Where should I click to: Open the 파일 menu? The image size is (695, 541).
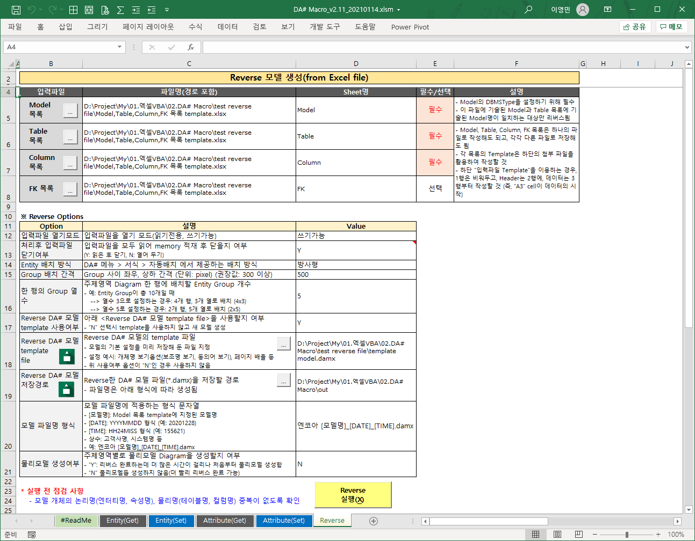coord(15,27)
